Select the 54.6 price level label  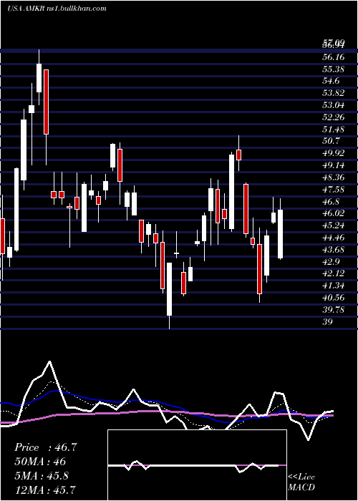(x=331, y=81)
